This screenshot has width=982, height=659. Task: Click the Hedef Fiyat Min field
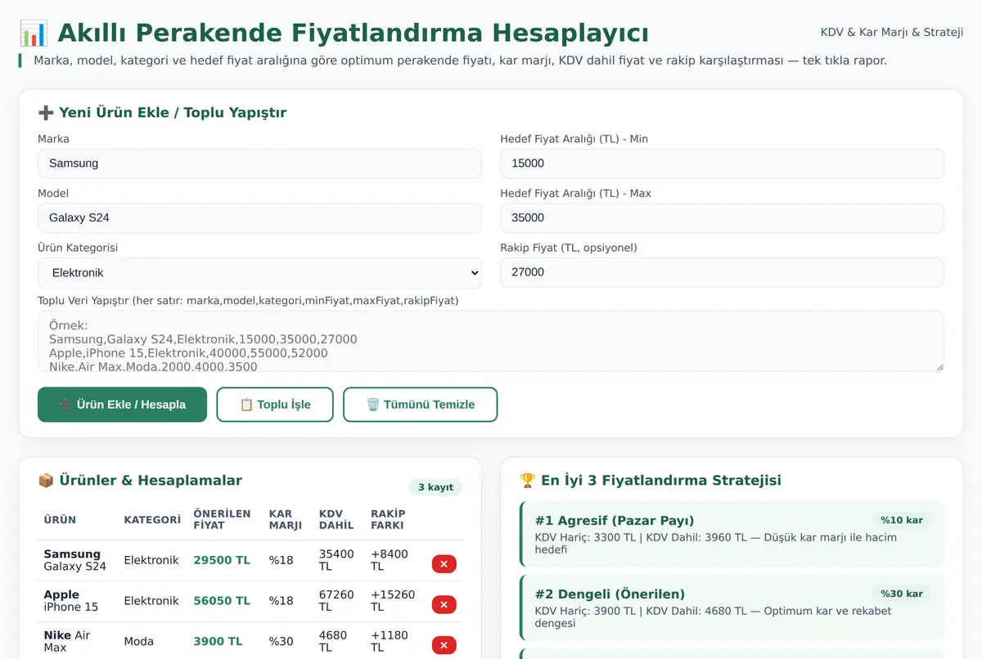(722, 164)
